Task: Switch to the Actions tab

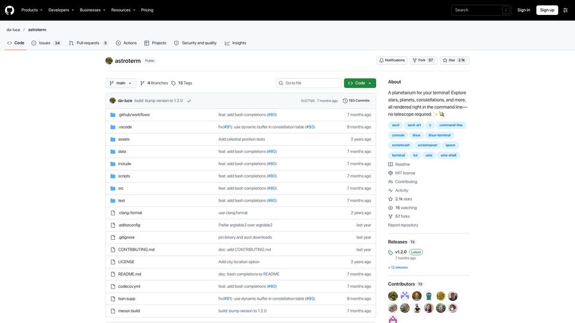Action: [x=126, y=43]
